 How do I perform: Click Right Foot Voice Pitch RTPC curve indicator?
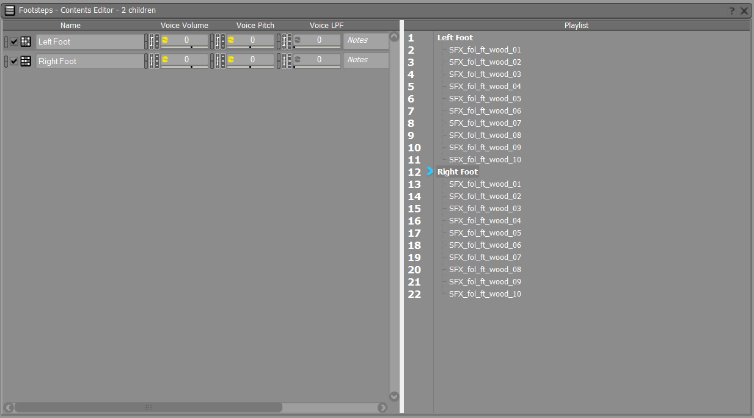tap(218, 61)
